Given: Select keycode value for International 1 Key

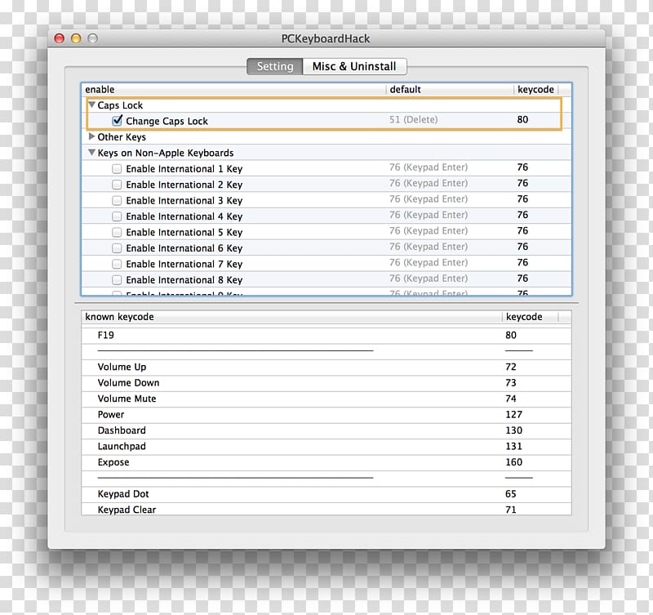Looking at the screenshot, I should click(522, 167).
